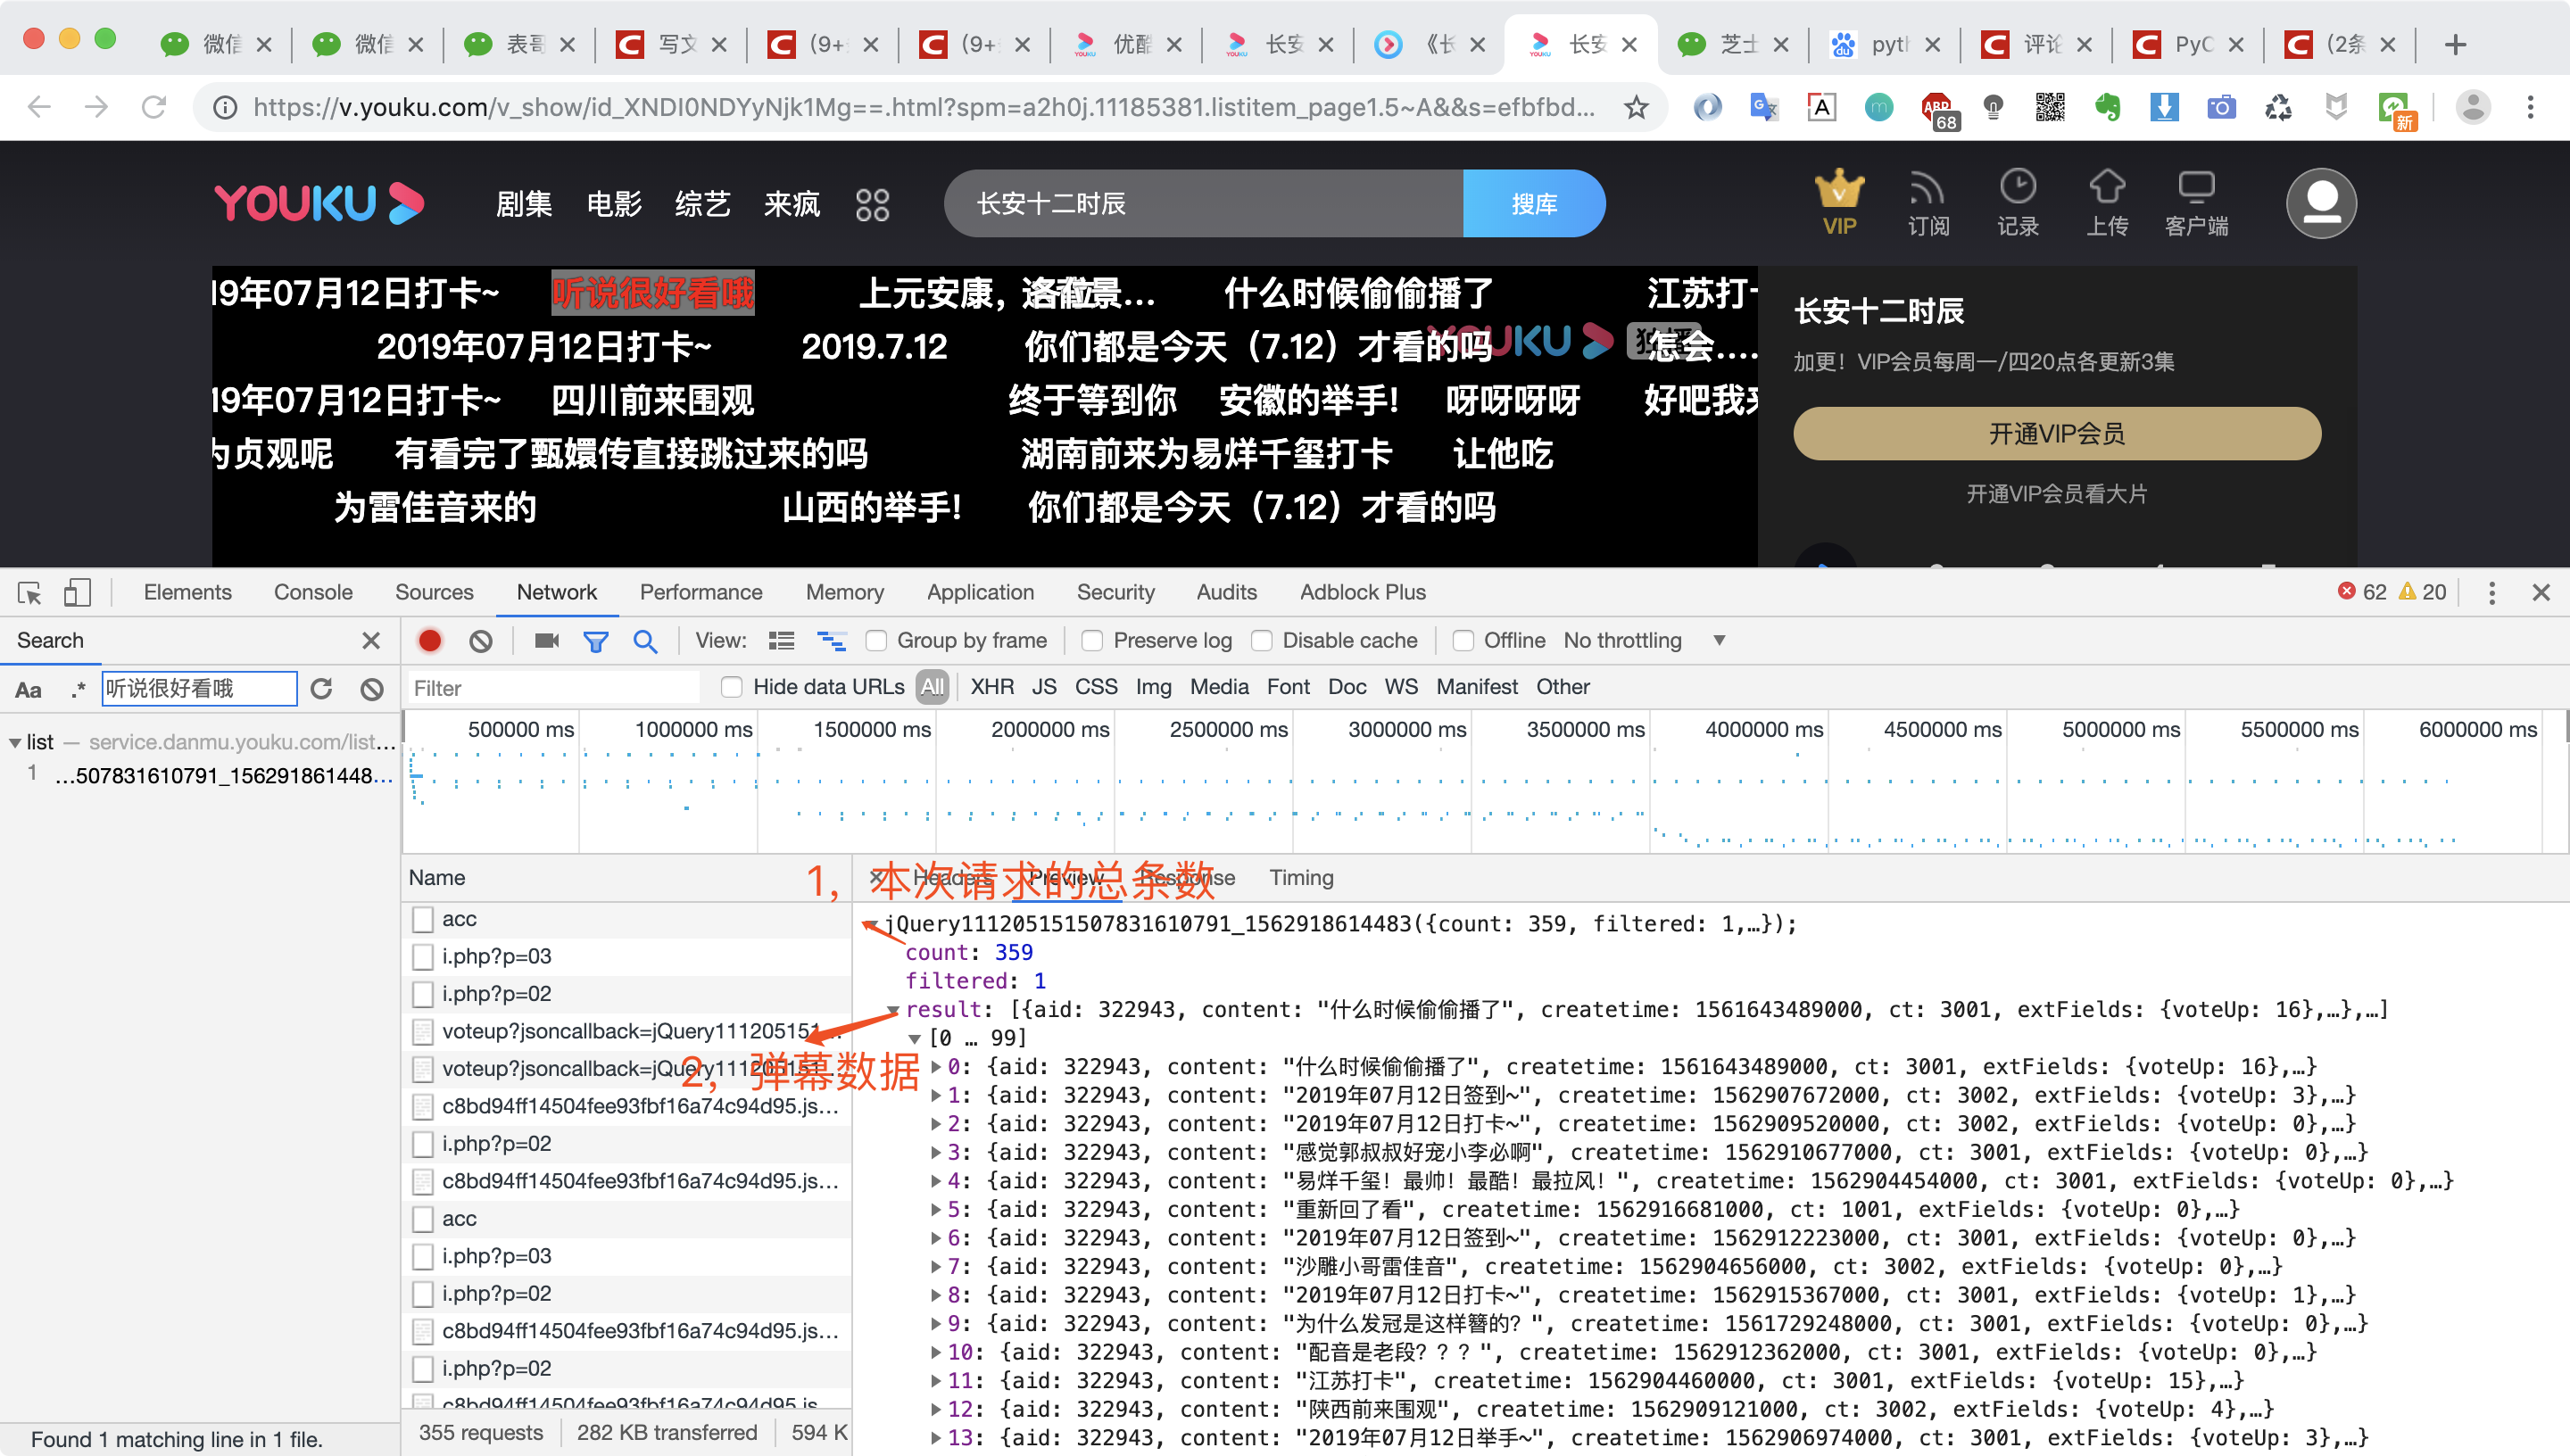Open the Timing tab
This screenshot has height=1456, width=2570.
(x=1300, y=878)
